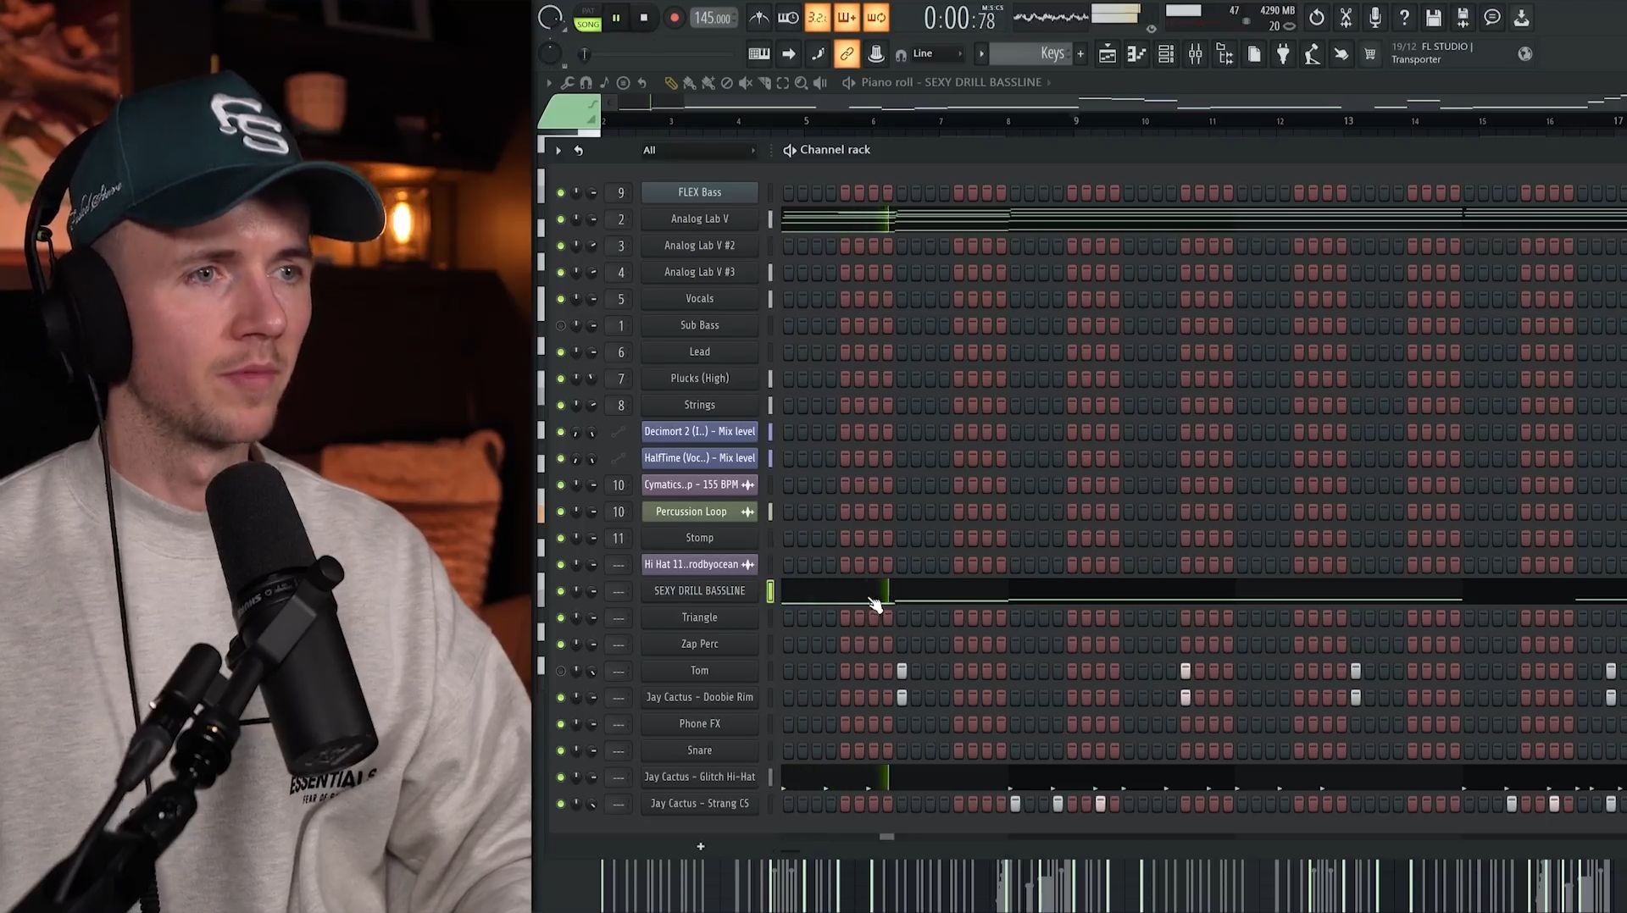This screenshot has width=1627, height=913.
Task: Open the Playlist view icon
Action: coord(1108,54)
